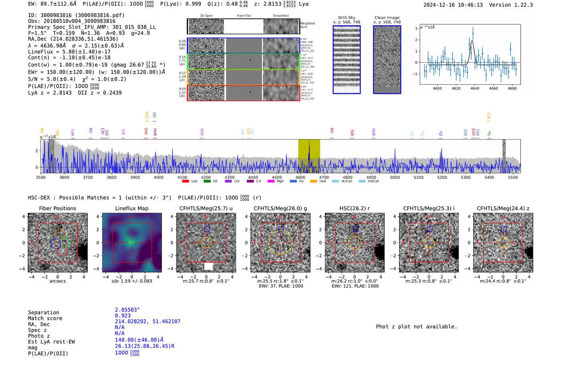561x381 pixels.
Task: Select the (K)CaII legend swatch
Action: click(x=335, y=181)
